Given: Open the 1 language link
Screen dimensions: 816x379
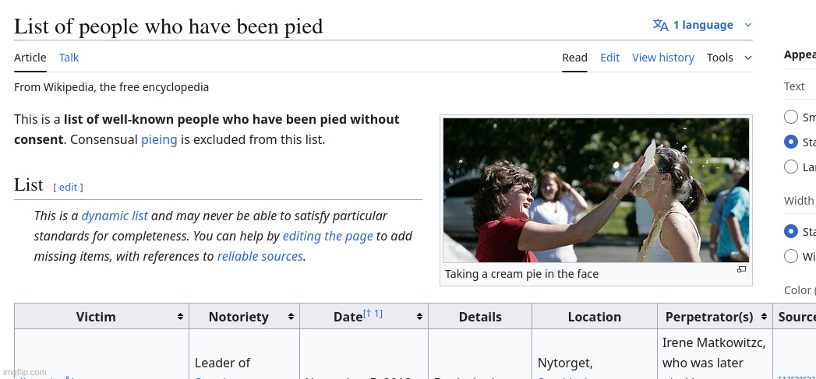Looking at the screenshot, I should (702, 25).
